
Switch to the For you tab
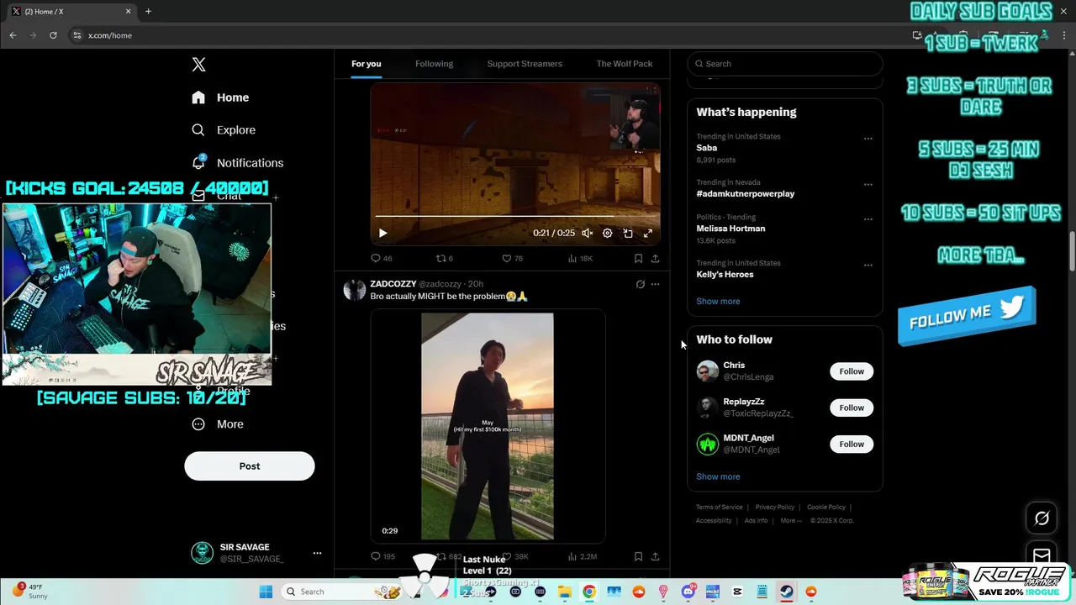click(367, 64)
